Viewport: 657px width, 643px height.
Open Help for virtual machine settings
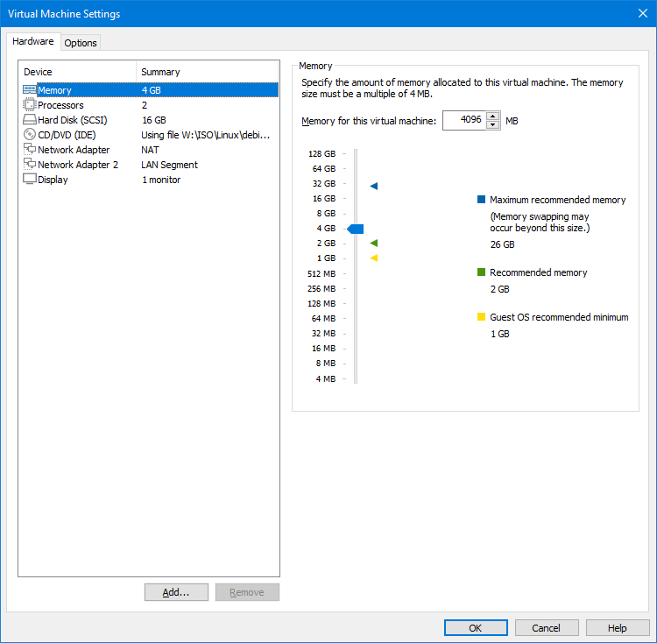618,628
